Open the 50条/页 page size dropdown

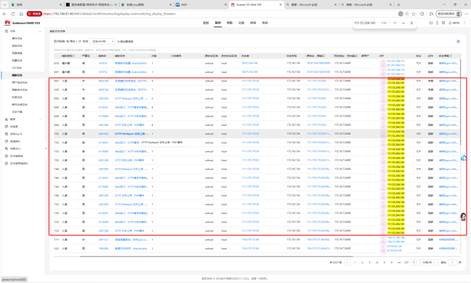tap(429, 262)
